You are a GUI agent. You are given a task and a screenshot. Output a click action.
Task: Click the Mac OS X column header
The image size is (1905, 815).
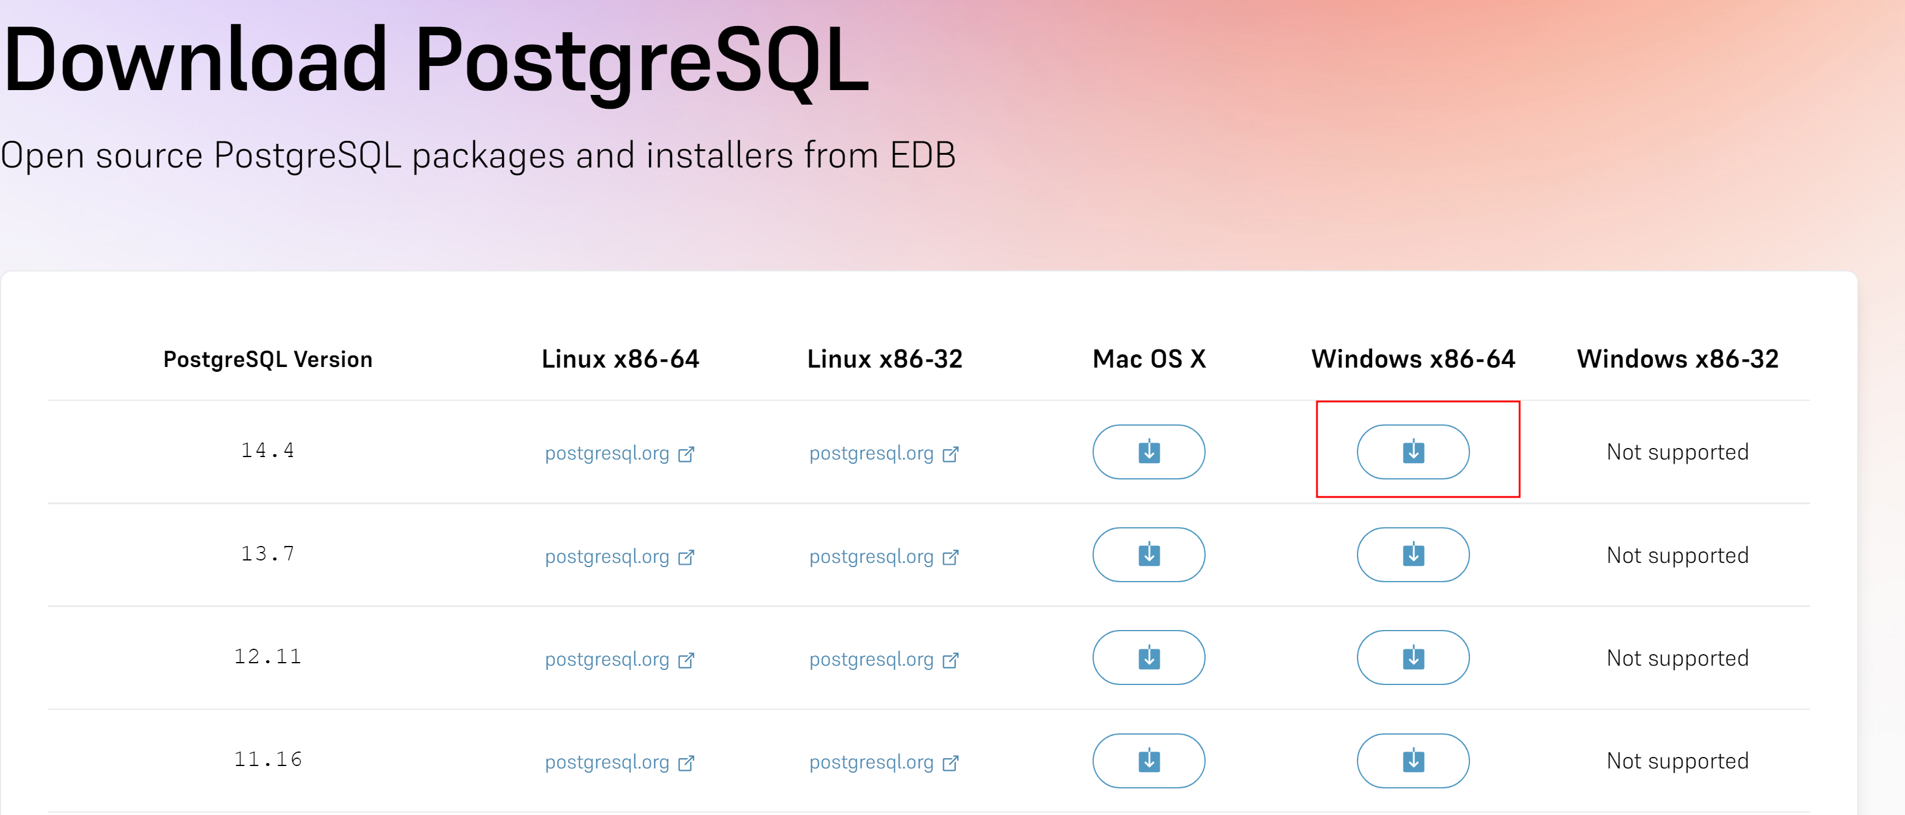coord(1149,359)
